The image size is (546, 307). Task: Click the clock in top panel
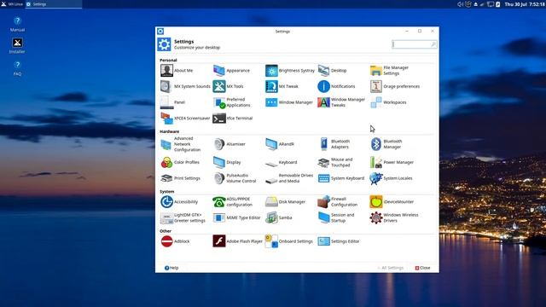coord(525,4)
